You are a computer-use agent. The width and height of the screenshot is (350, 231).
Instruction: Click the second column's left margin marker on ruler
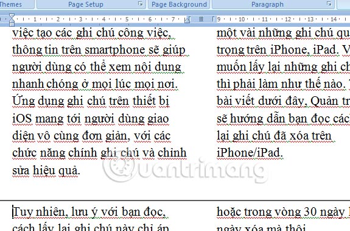214,20
